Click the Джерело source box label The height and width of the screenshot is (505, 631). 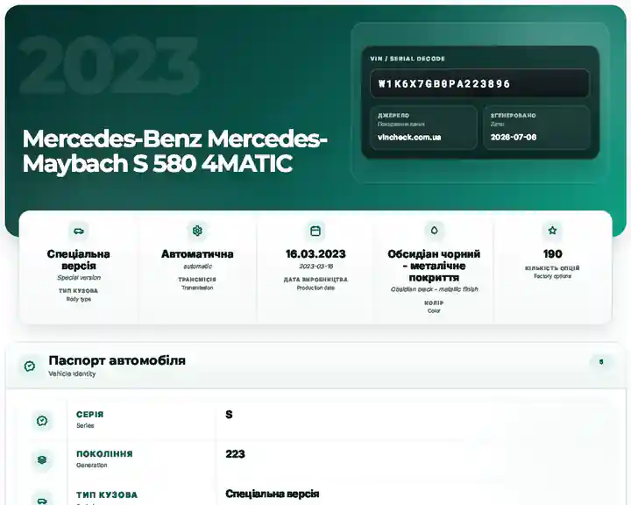(x=393, y=116)
